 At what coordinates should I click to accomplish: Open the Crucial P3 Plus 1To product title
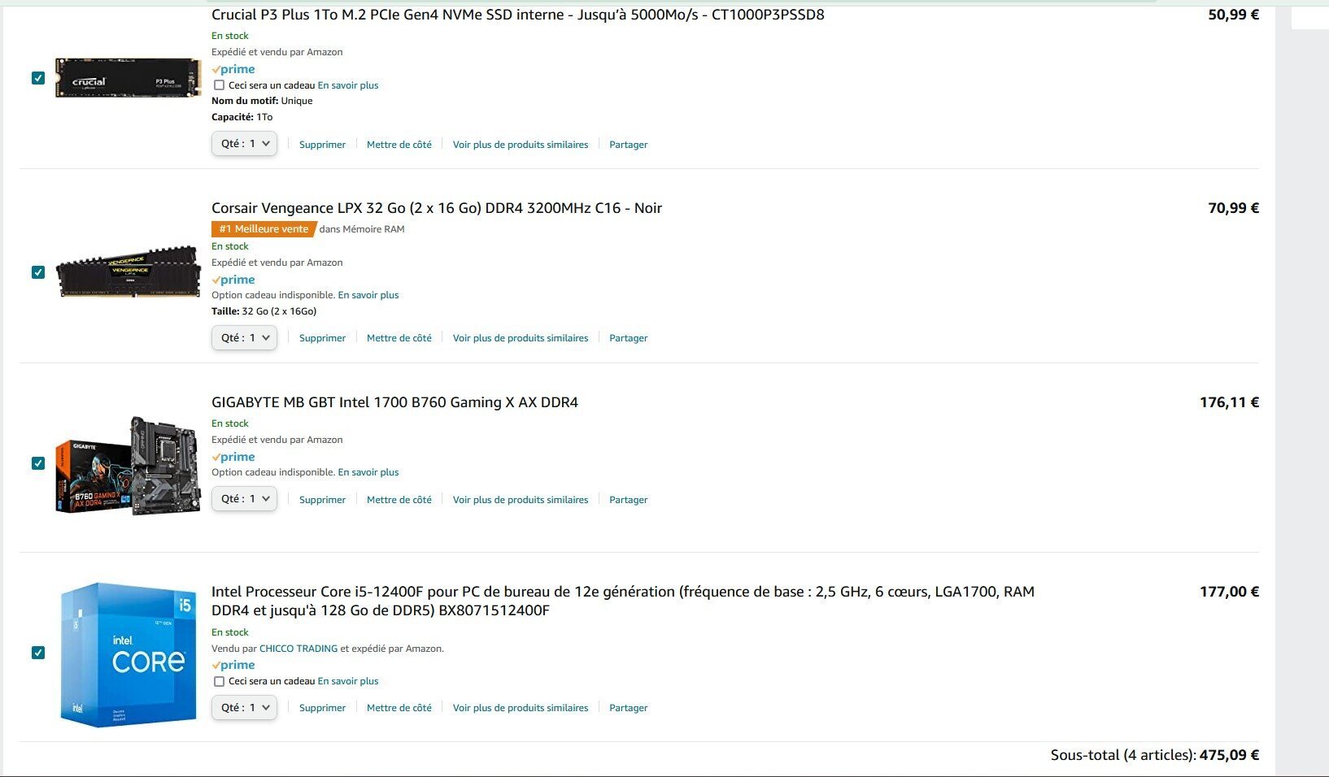[518, 15]
